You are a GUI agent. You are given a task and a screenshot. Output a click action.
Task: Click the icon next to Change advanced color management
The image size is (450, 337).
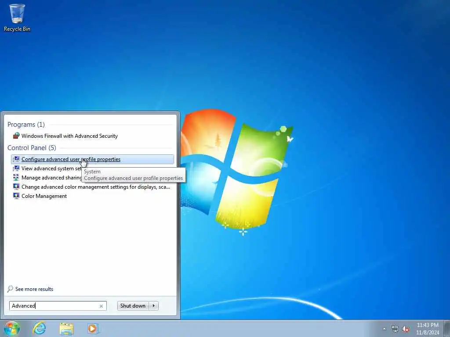16,186
